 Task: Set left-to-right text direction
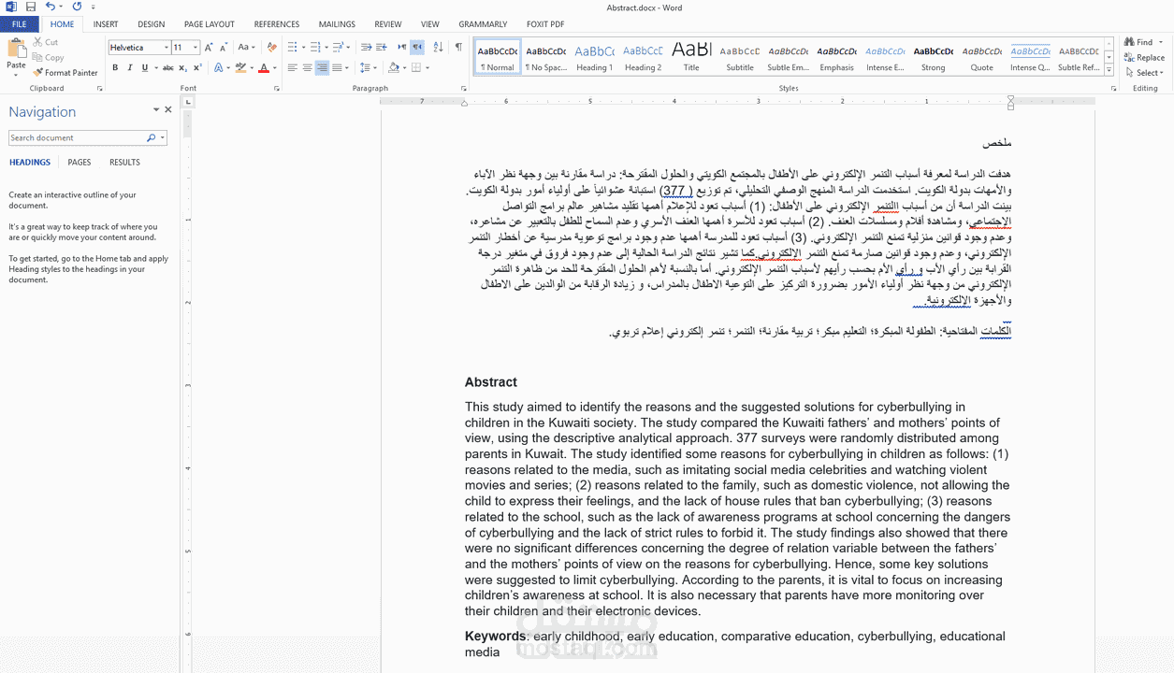pyautogui.click(x=401, y=47)
